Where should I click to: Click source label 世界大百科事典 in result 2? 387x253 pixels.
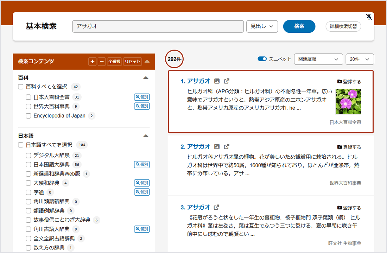click(345, 183)
